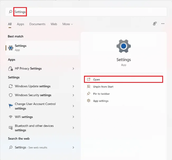Select the Settings App best match result

(x=42, y=48)
